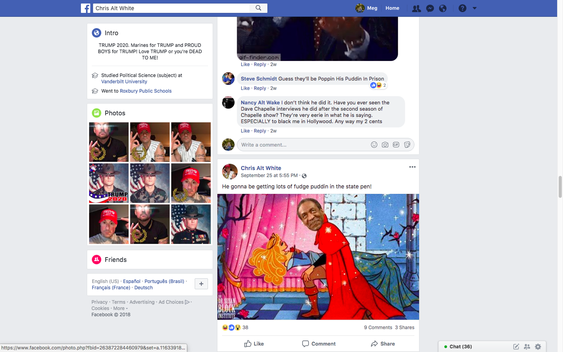The width and height of the screenshot is (563, 352).
Task: Open Nancy Alt Wake's profile link
Action: (260, 103)
